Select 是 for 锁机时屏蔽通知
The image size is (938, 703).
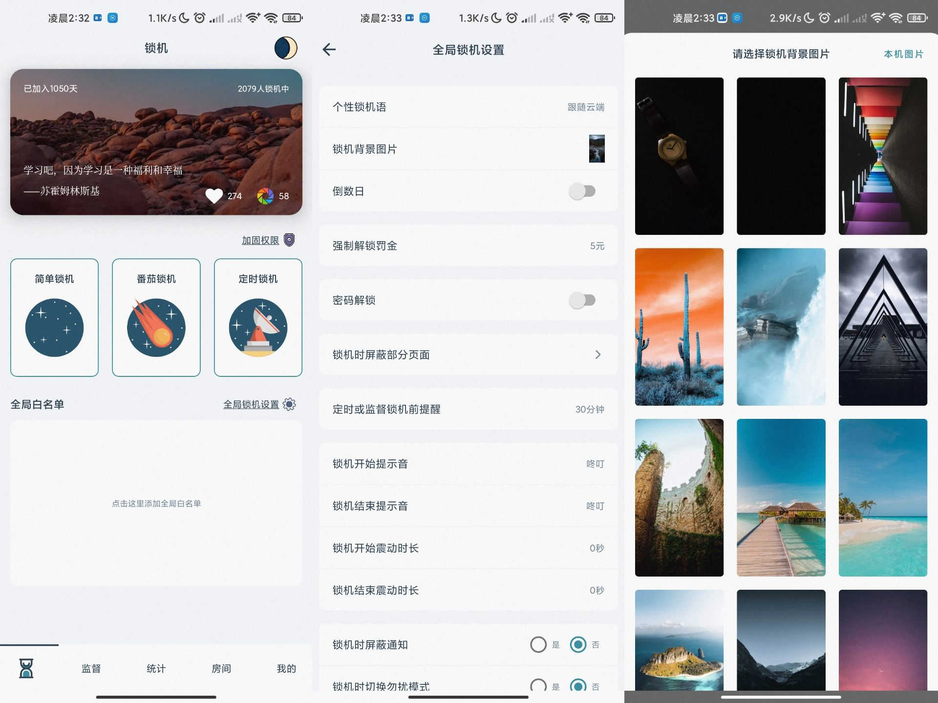[x=538, y=644]
